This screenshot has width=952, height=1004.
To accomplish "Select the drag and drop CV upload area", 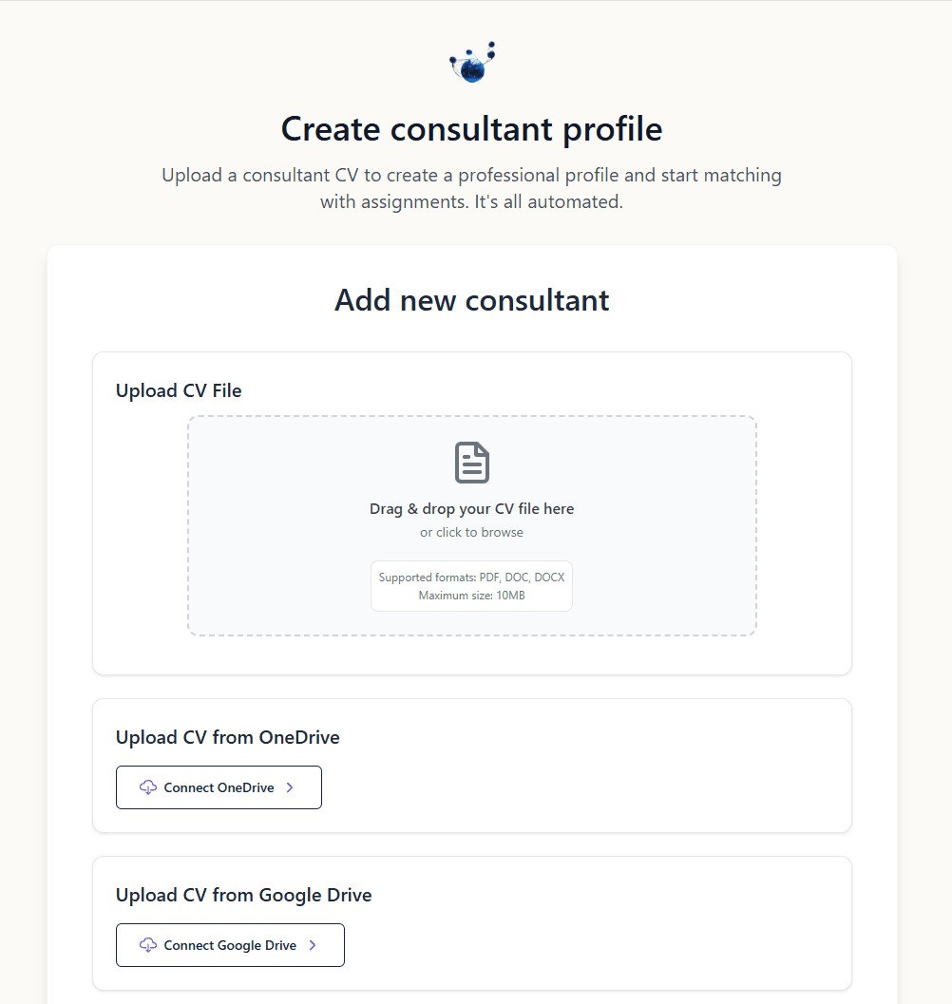I will 471,525.
